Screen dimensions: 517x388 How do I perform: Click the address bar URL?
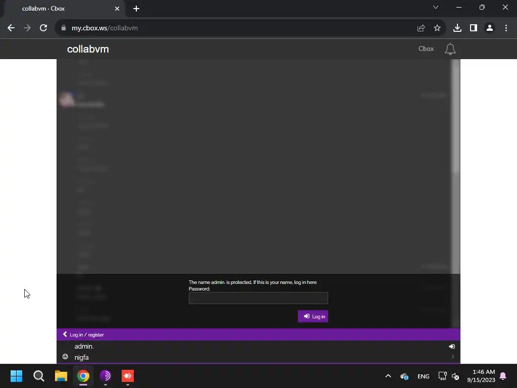pos(105,28)
